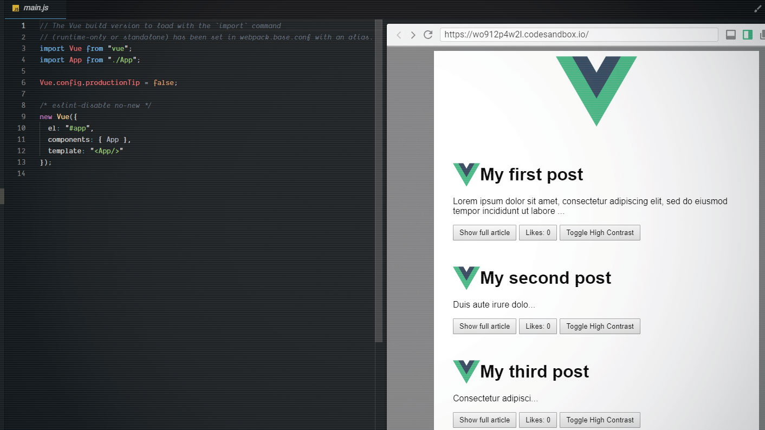Show full article for My first post
The width and height of the screenshot is (765, 430).
click(x=484, y=232)
